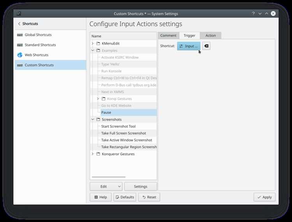Click the Name column header
The image size is (292, 222).
[x=123, y=36]
